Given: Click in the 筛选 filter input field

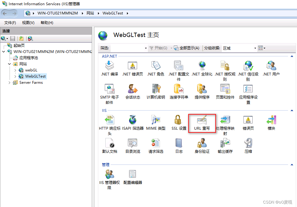Looking at the screenshot, I should point(127,48).
